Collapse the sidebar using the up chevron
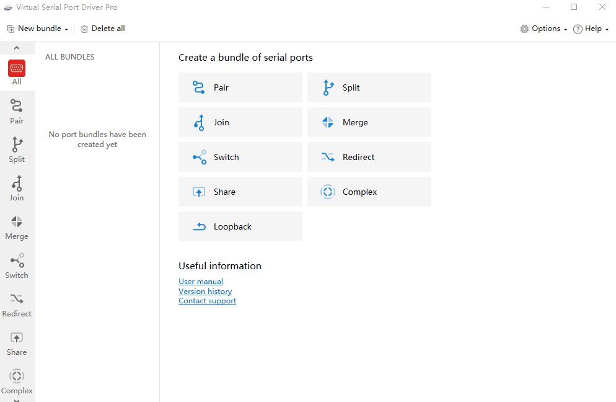The width and height of the screenshot is (616, 402). click(17, 48)
